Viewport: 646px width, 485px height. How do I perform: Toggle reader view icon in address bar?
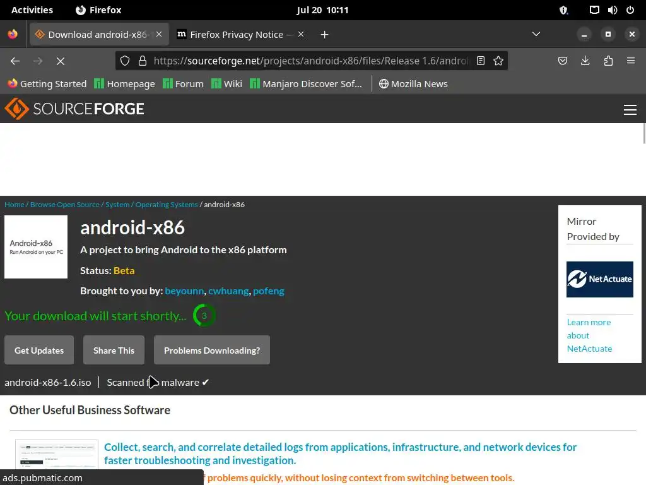coord(480,61)
